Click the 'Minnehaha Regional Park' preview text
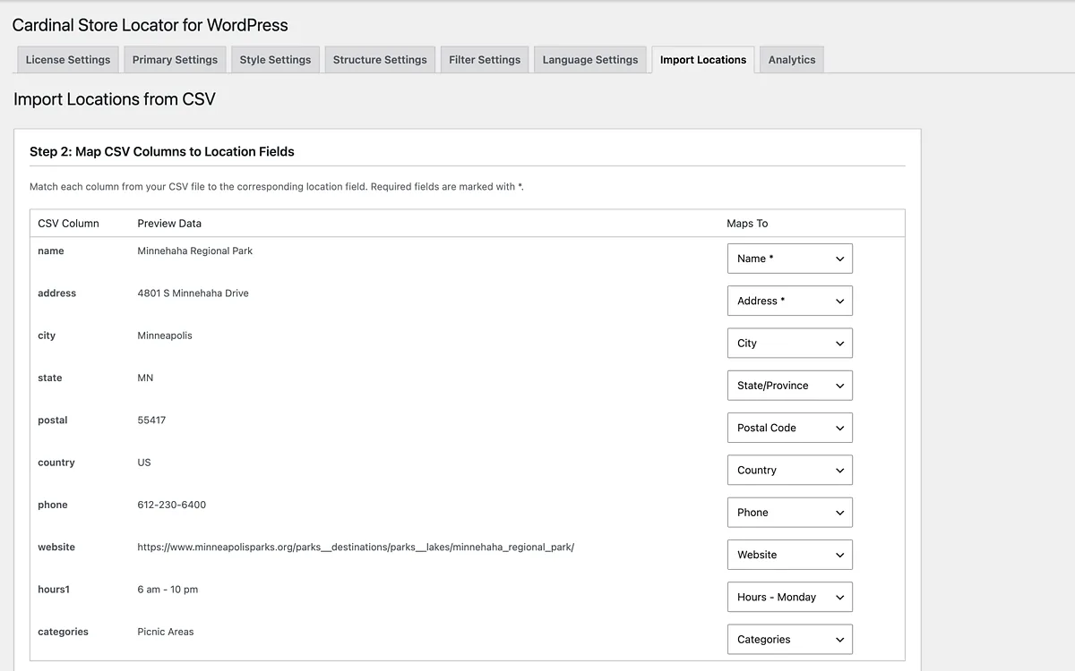The height and width of the screenshot is (671, 1075). 194,251
